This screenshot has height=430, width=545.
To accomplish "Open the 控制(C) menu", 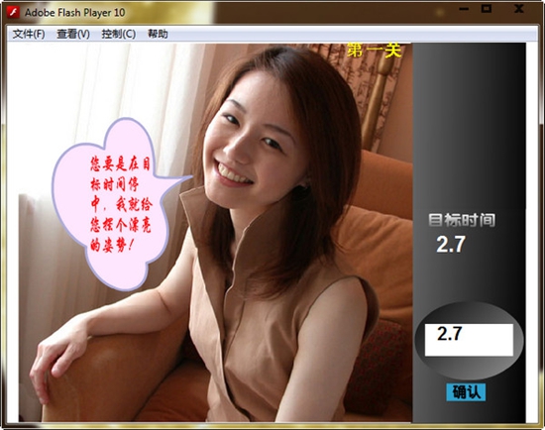I will pos(119,34).
